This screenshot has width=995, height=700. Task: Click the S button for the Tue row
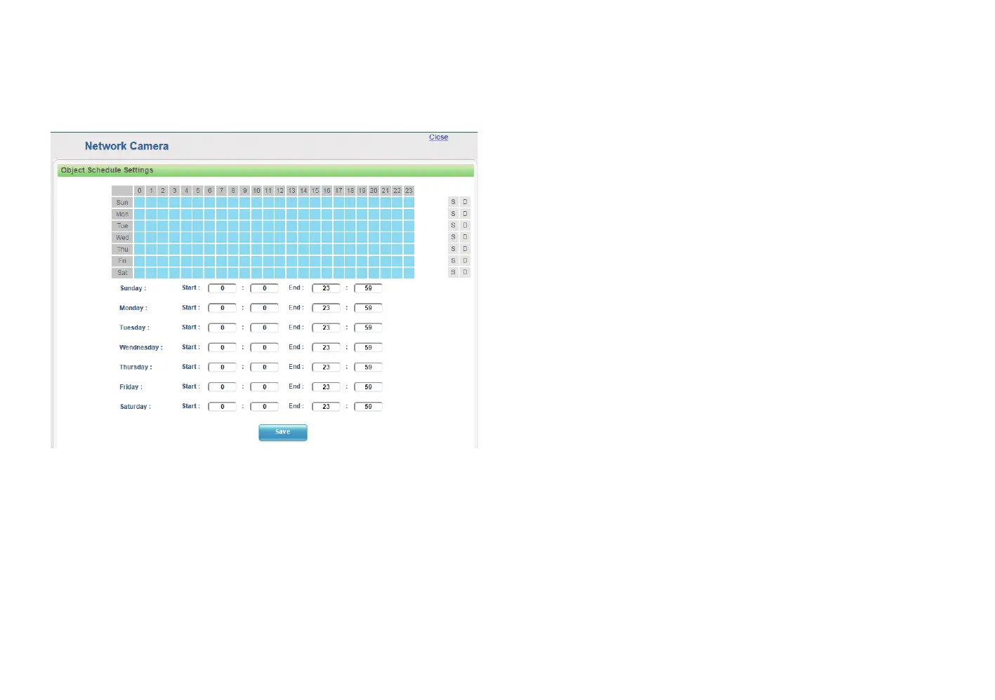click(453, 225)
